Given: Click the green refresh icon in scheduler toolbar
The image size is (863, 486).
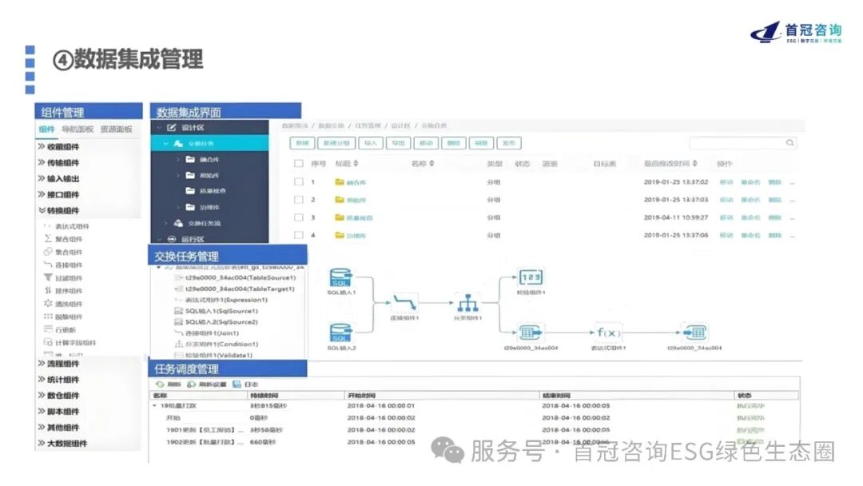Looking at the screenshot, I should tap(160, 384).
